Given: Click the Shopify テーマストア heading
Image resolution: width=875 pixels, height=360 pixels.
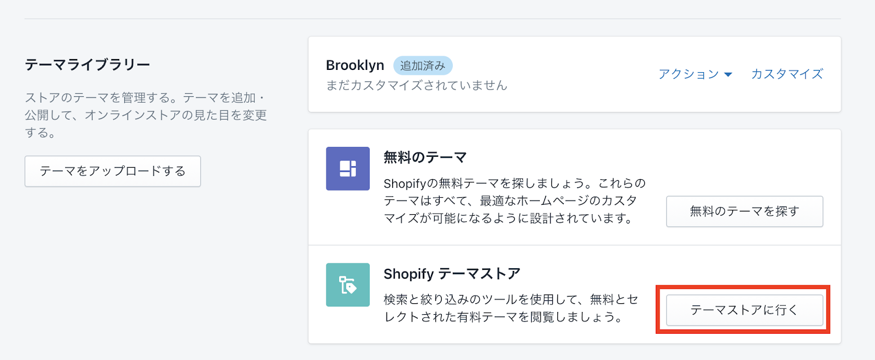Looking at the screenshot, I should [x=452, y=274].
